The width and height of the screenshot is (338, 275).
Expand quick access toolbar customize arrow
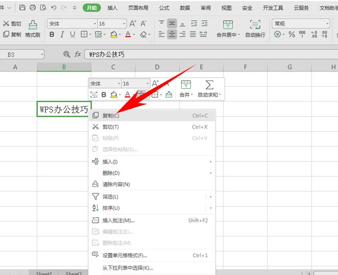(75, 8)
